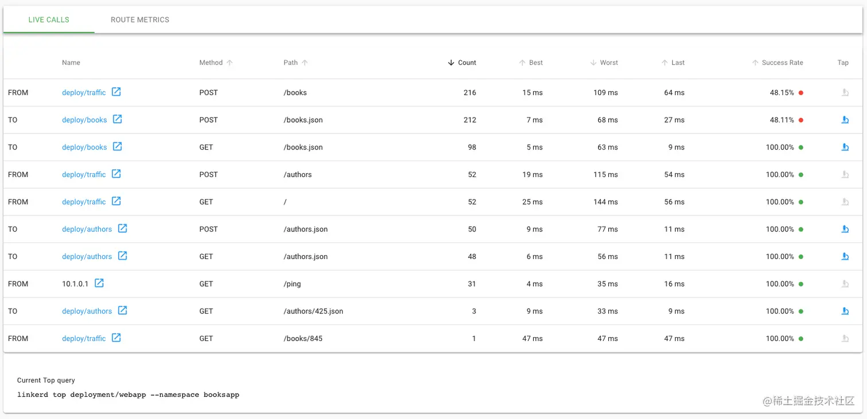Sort table by Method column arrow
867x419 pixels.
[x=229, y=63]
